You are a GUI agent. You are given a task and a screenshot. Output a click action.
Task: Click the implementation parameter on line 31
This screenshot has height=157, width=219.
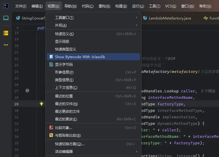click(178, 117)
